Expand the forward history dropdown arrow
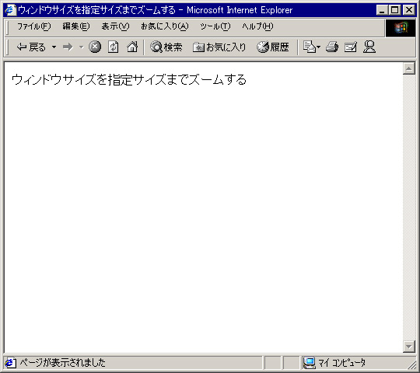This screenshot has height=373, width=420. pyautogui.click(x=82, y=47)
